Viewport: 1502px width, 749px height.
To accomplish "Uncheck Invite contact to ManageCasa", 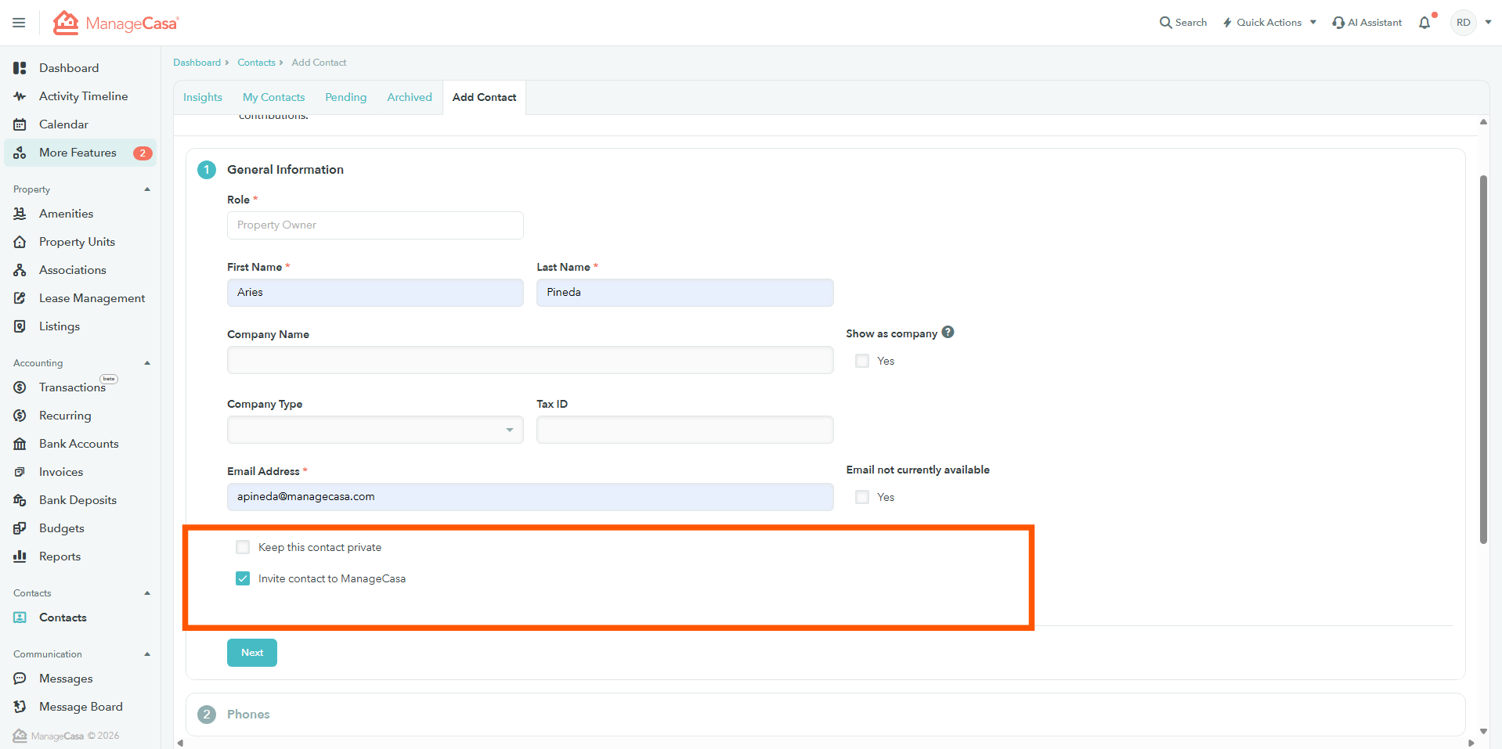I will click(x=243, y=578).
